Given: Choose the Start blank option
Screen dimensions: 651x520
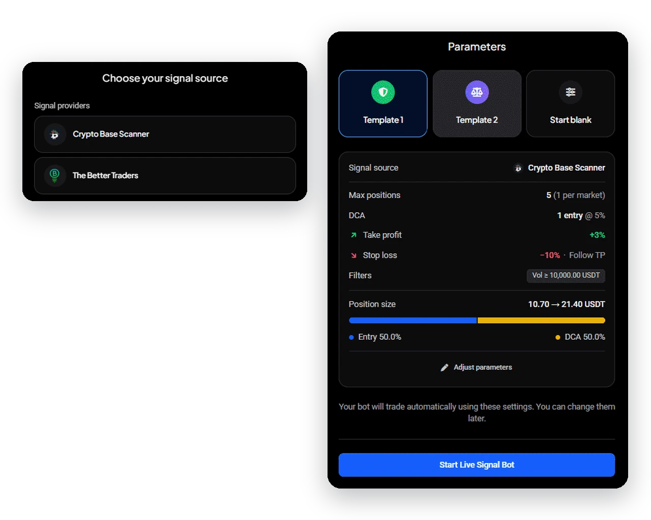Looking at the screenshot, I should 571,104.
